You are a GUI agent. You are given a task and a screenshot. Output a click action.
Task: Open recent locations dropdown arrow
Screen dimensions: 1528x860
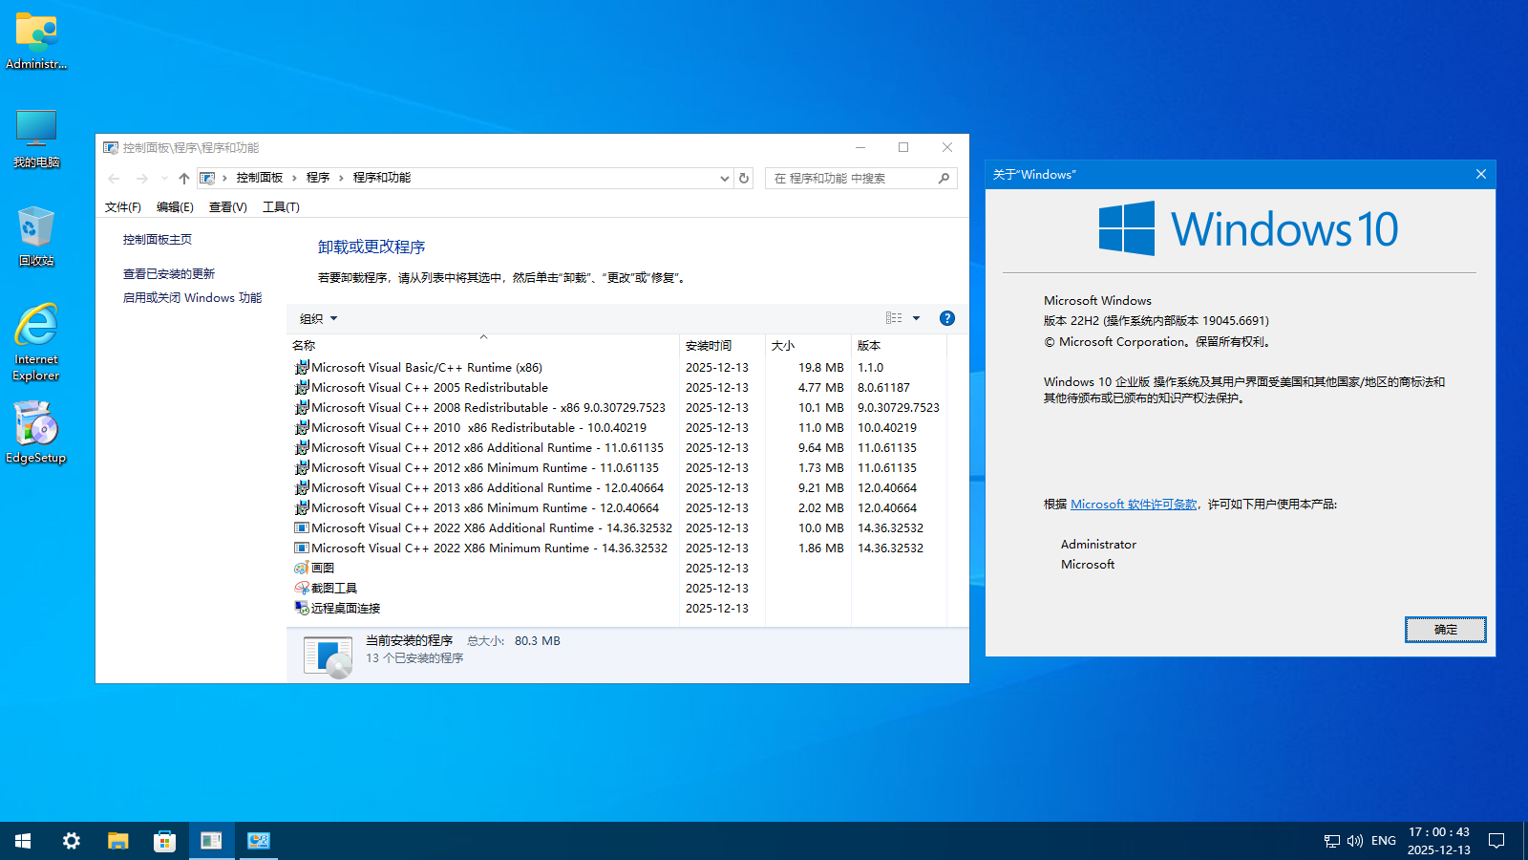[x=164, y=179]
